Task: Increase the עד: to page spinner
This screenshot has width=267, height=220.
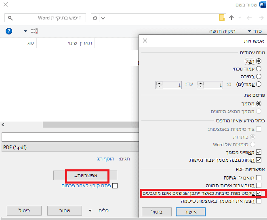Action: [159, 83]
